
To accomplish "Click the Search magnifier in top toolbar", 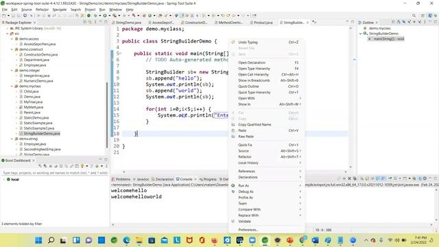I will coord(414,16).
